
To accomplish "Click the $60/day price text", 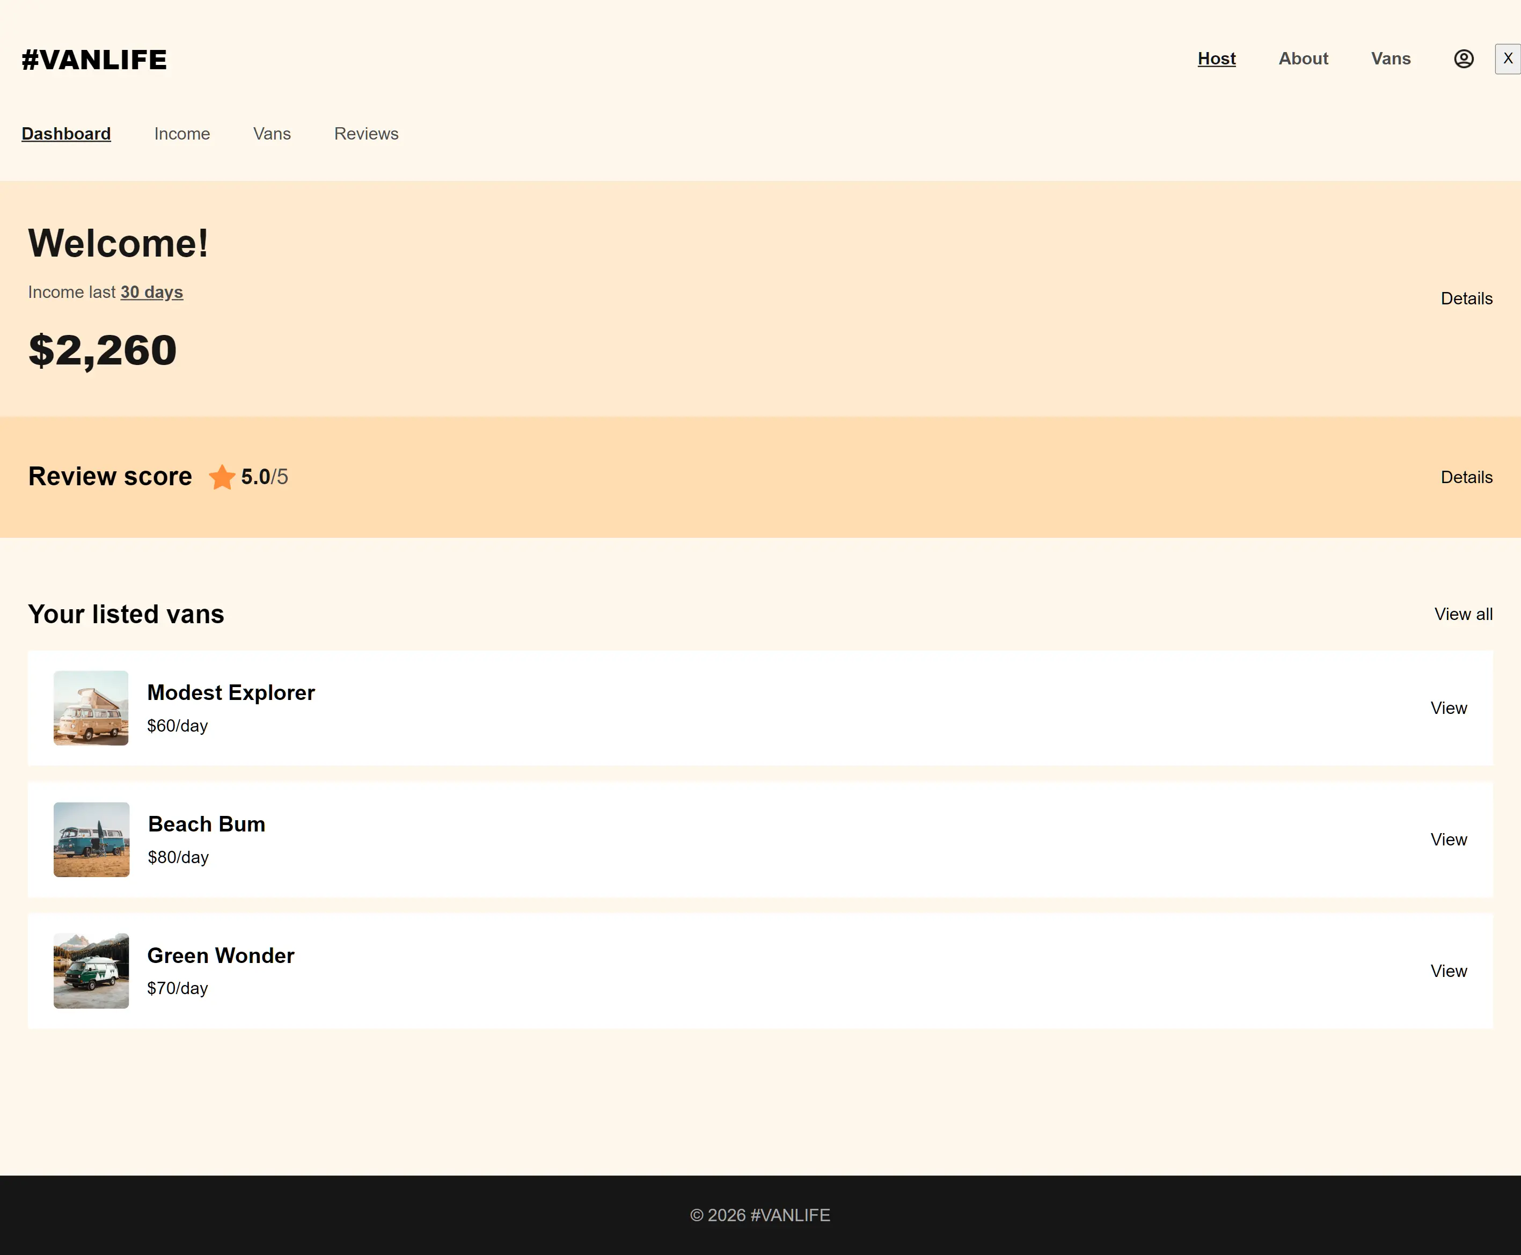I will pos(177,726).
